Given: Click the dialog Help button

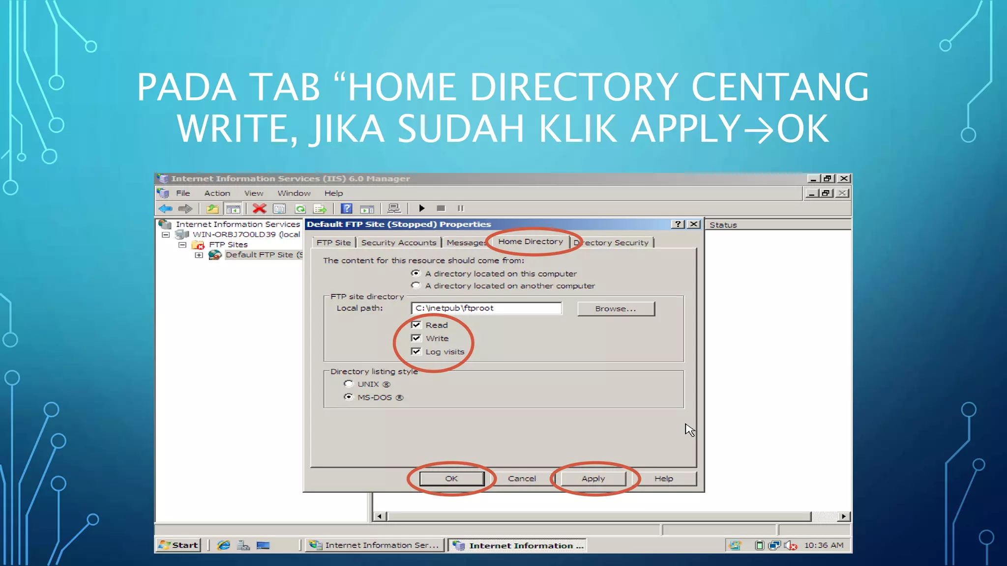Looking at the screenshot, I should click(664, 479).
